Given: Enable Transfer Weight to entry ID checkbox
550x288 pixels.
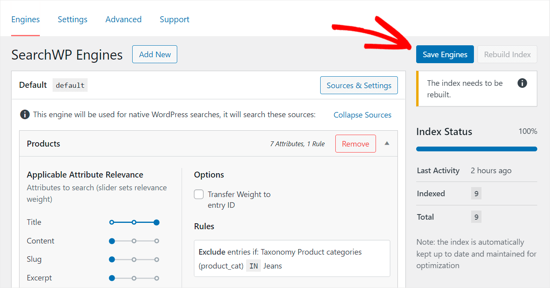Looking at the screenshot, I should click(x=199, y=194).
